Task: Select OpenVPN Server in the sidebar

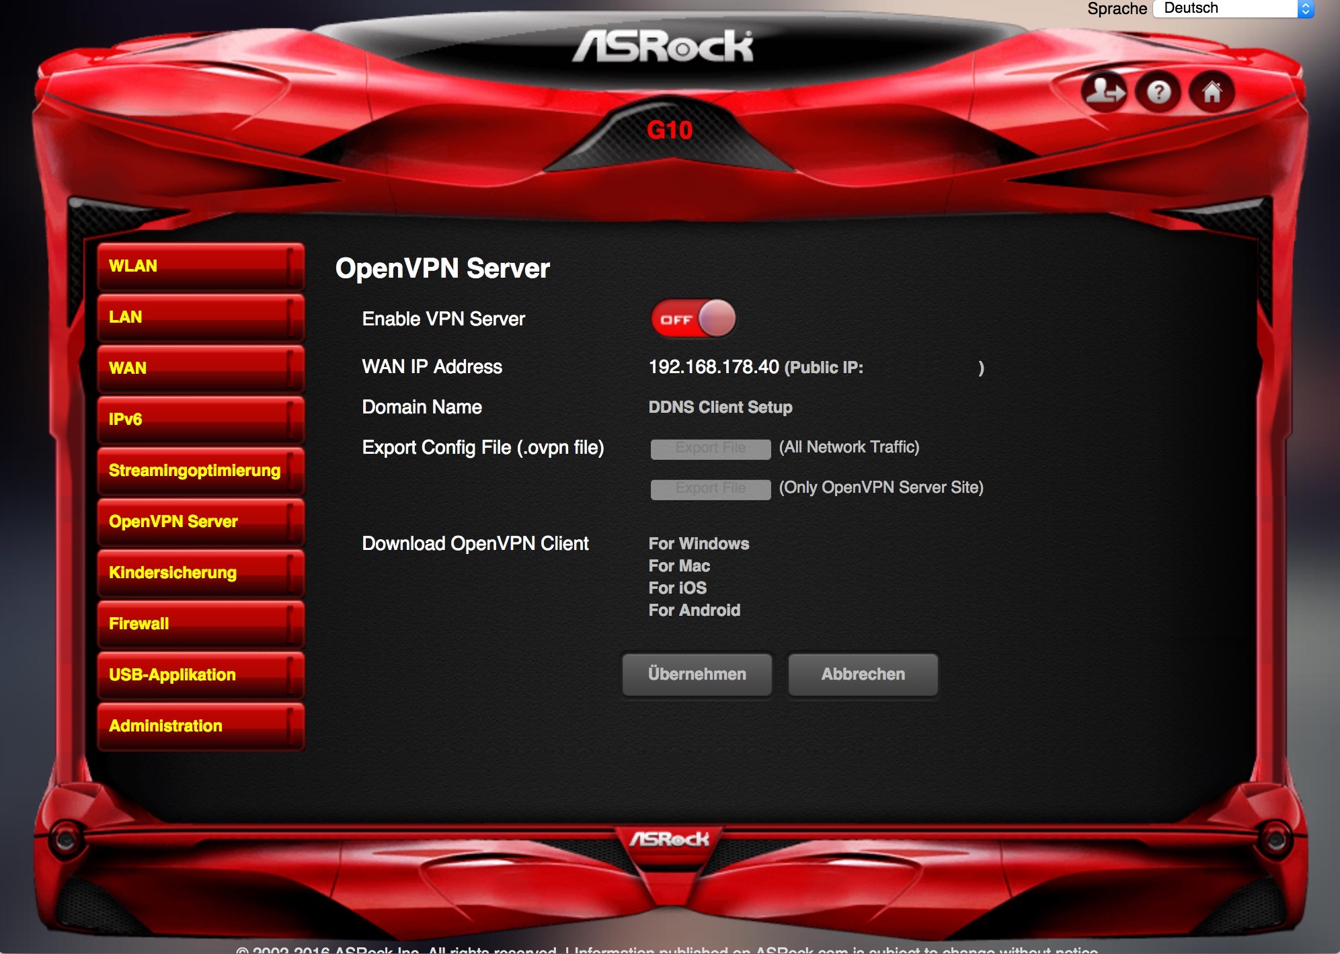Action: coord(200,522)
